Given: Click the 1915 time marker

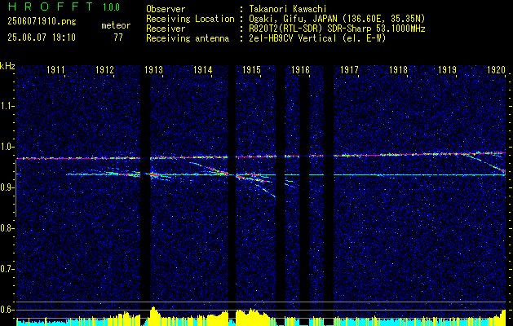Looking at the screenshot, I should point(251,70).
